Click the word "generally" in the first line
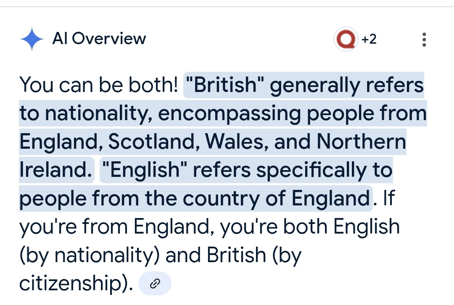The image size is (454, 305). point(314,86)
